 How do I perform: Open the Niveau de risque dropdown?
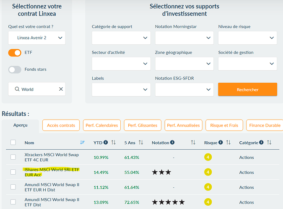[247, 38]
